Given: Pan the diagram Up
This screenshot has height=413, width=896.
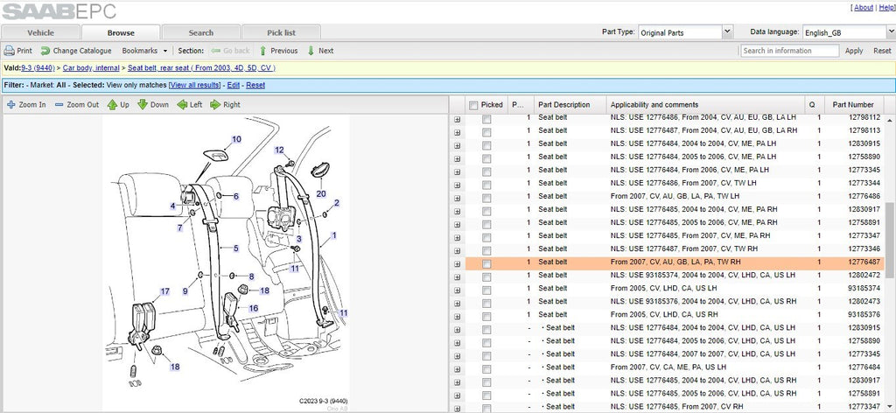Looking at the screenshot, I should (118, 104).
